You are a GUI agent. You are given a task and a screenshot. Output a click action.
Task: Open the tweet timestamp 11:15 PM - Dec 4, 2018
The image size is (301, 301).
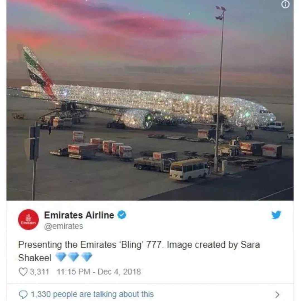tap(99, 272)
